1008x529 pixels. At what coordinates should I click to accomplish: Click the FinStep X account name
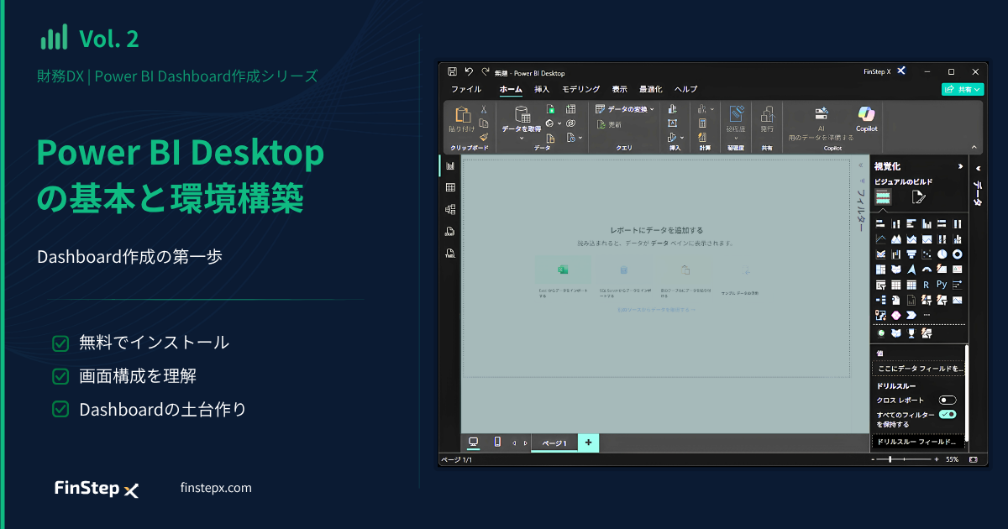click(x=878, y=72)
